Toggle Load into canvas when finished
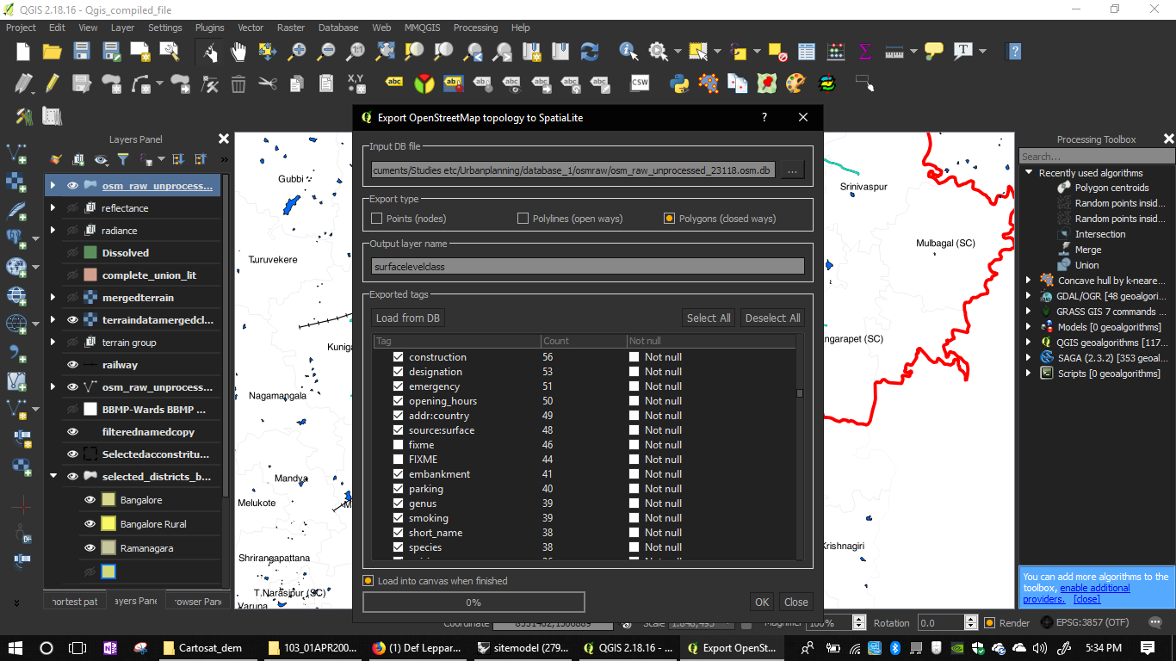The height and width of the screenshot is (661, 1176). click(x=368, y=581)
